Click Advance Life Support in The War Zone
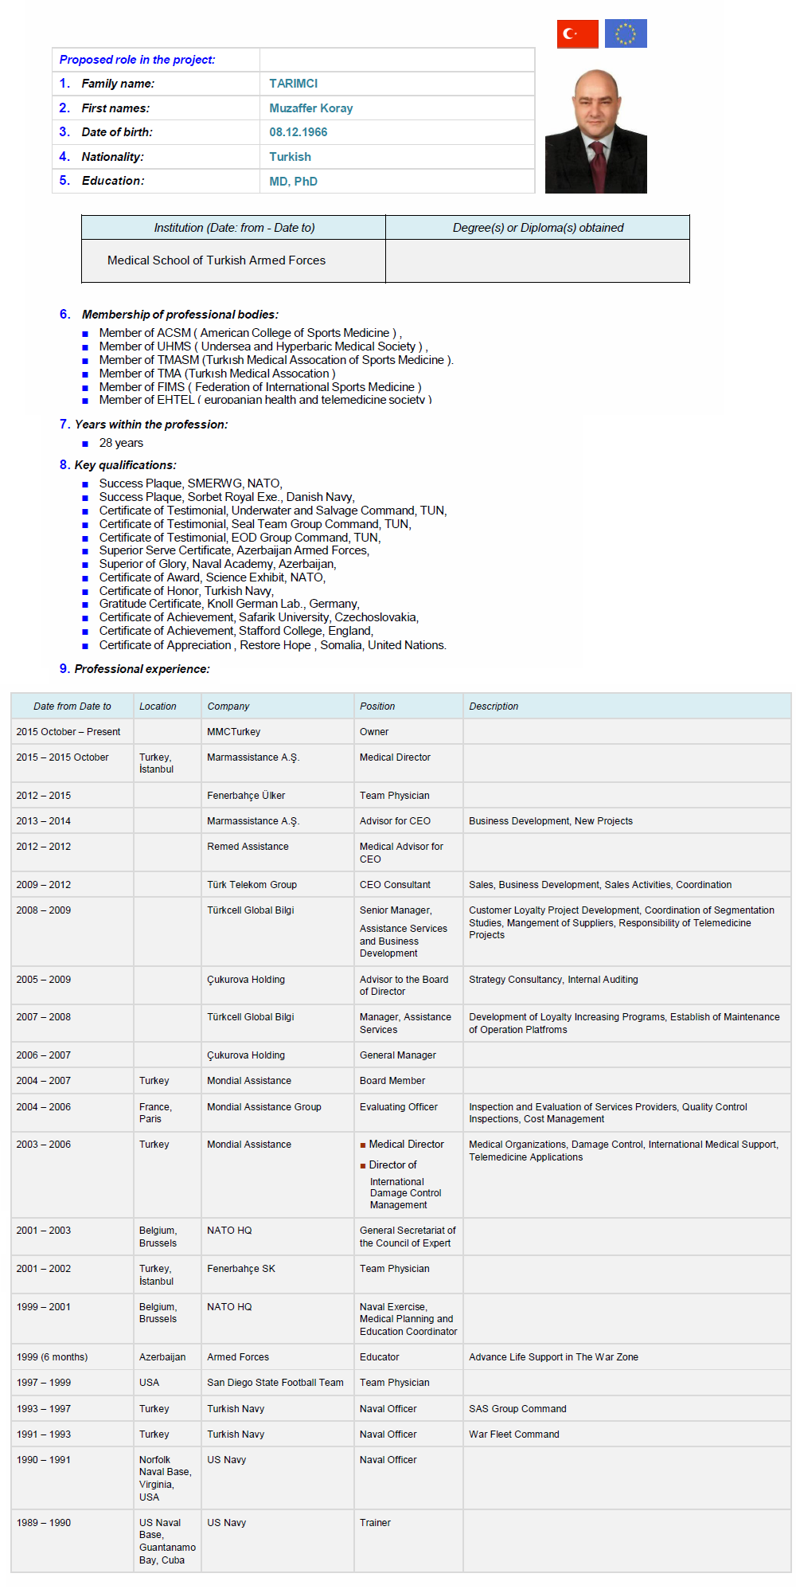This screenshot has height=1593, width=796. coord(553,1357)
